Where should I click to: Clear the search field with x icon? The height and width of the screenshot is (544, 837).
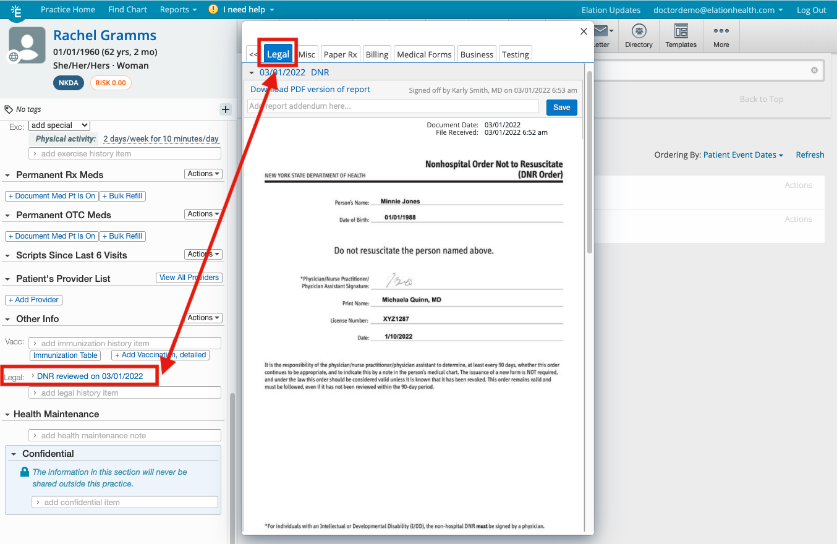pos(815,70)
